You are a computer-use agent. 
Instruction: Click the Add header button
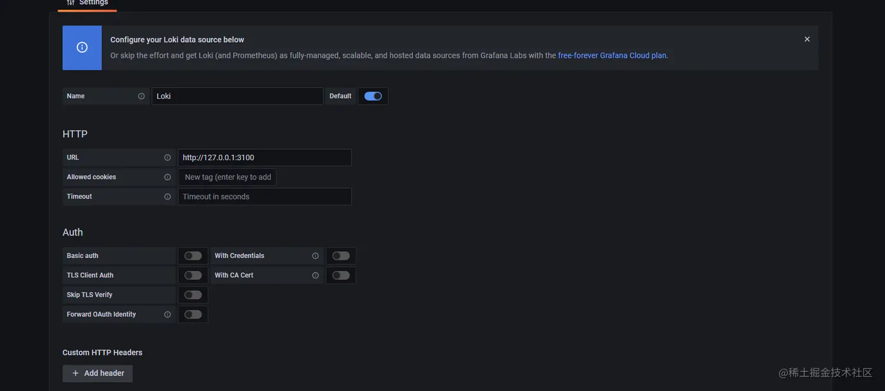point(98,373)
